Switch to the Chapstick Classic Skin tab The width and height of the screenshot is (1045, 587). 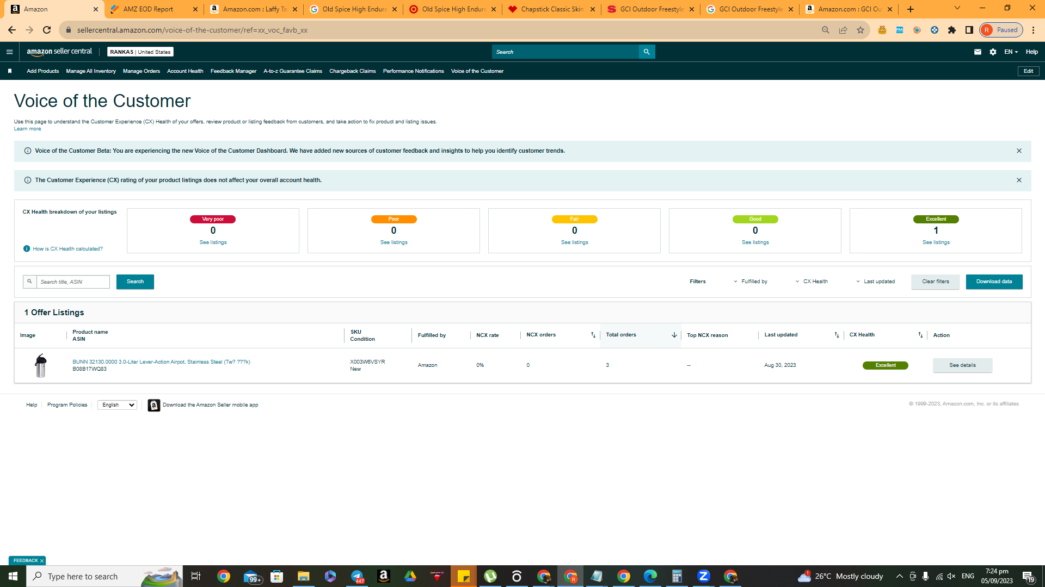pyautogui.click(x=552, y=9)
